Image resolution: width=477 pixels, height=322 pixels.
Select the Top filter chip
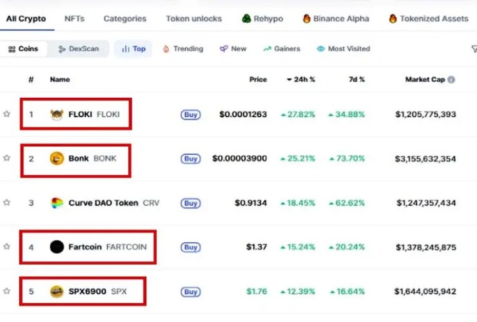(133, 49)
